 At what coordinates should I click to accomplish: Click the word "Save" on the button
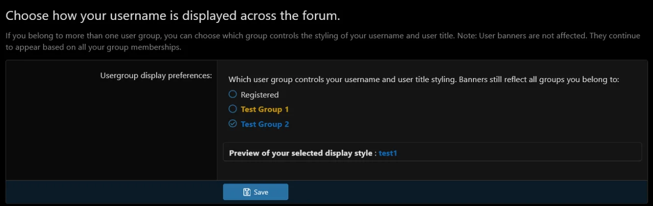pos(261,192)
